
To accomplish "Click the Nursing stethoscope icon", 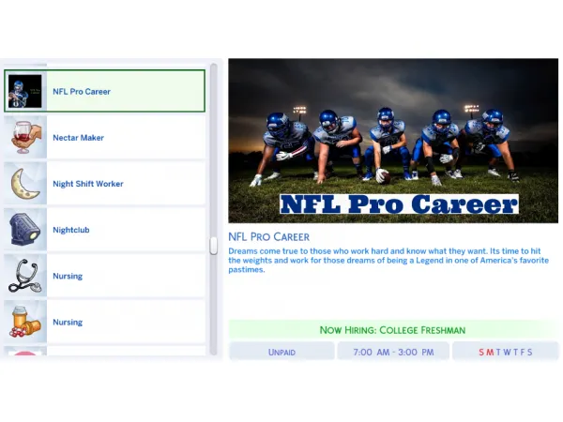I will pyautogui.click(x=24, y=276).
